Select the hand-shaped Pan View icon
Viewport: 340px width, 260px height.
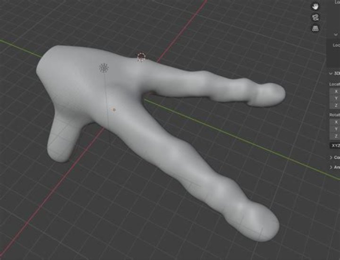coord(315,7)
